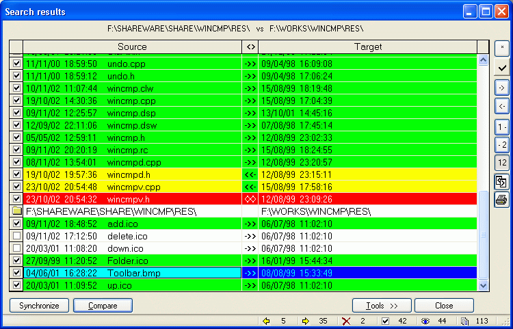The width and height of the screenshot is (513, 329).
Task: Uncheck the undo.cpp checkbox
Action: pyautogui.click(x=16, y=64)
